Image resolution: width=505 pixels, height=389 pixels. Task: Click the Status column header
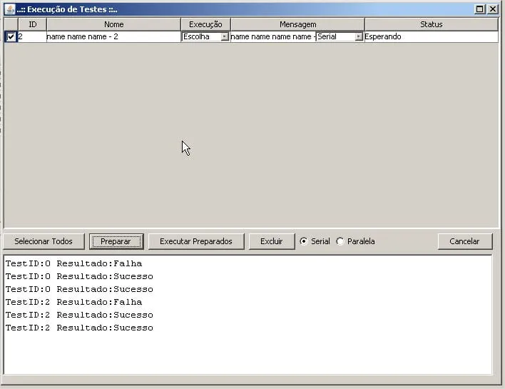432,24
